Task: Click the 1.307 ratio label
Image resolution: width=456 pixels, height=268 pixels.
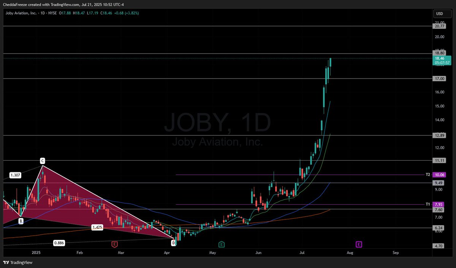Action: [x=15, y=175]
